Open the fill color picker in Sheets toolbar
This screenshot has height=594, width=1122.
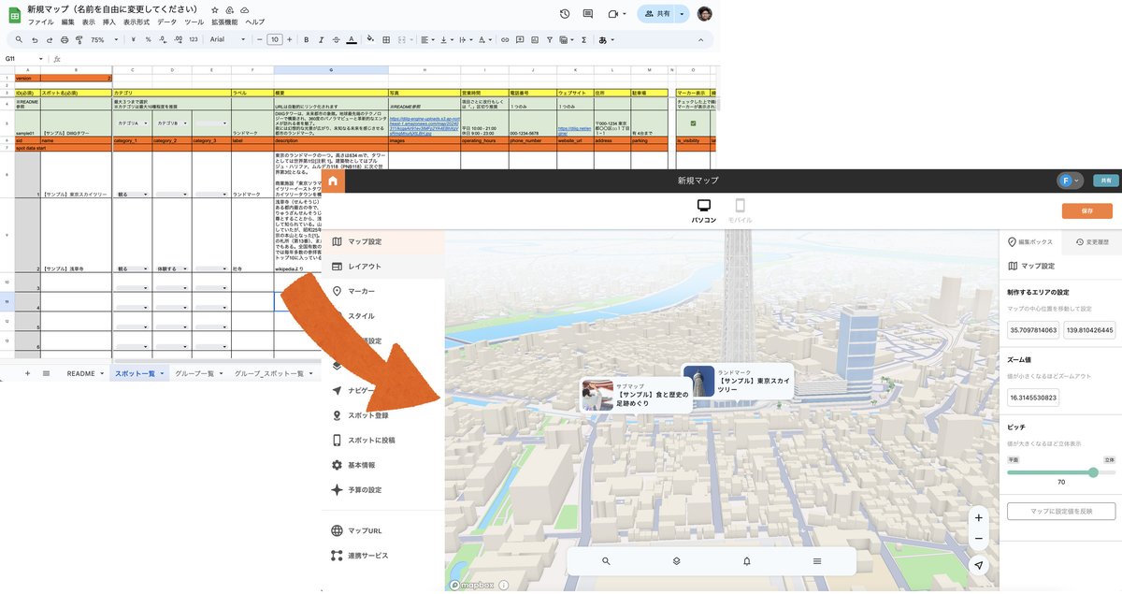371,40
